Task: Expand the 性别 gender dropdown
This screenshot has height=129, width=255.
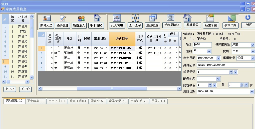Action: (x=209, y=51)
